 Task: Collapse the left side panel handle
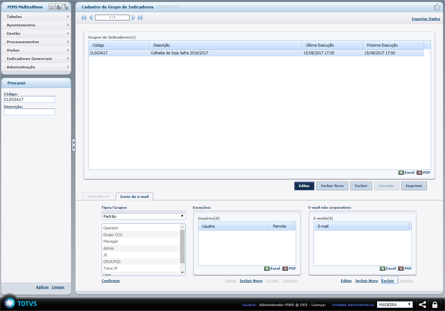click(x=74, y=145)
